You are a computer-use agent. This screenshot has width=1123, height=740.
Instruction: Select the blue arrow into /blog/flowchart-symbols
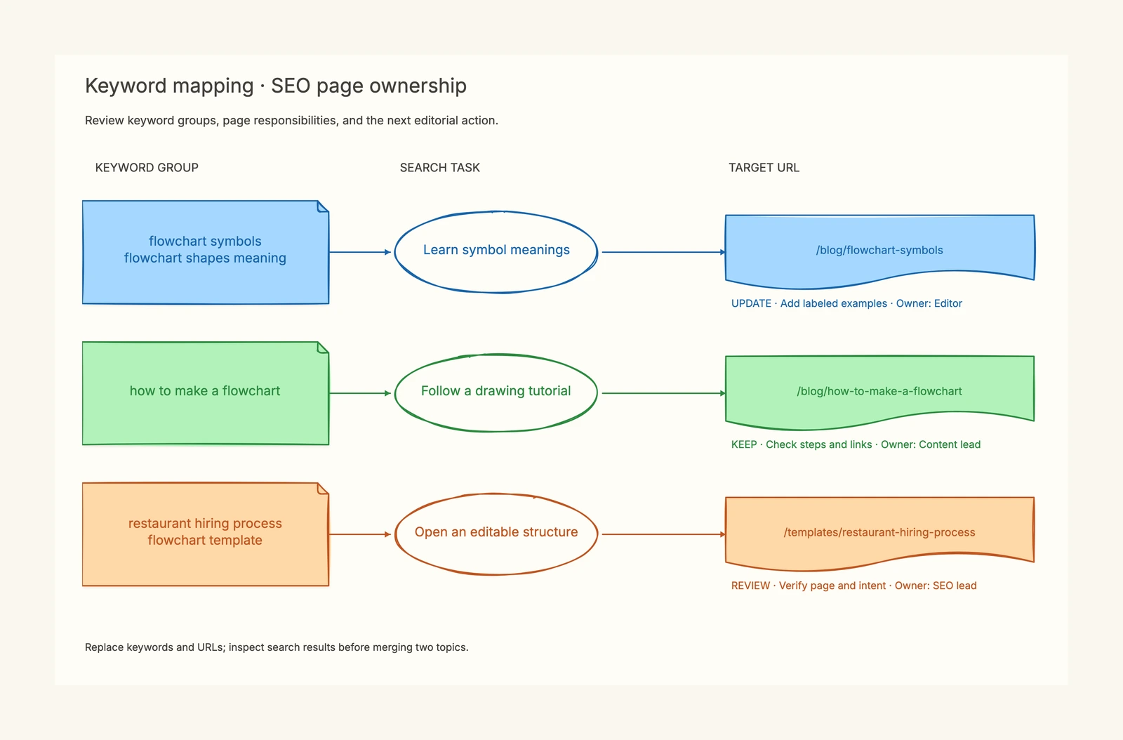(x=664, y=252)
